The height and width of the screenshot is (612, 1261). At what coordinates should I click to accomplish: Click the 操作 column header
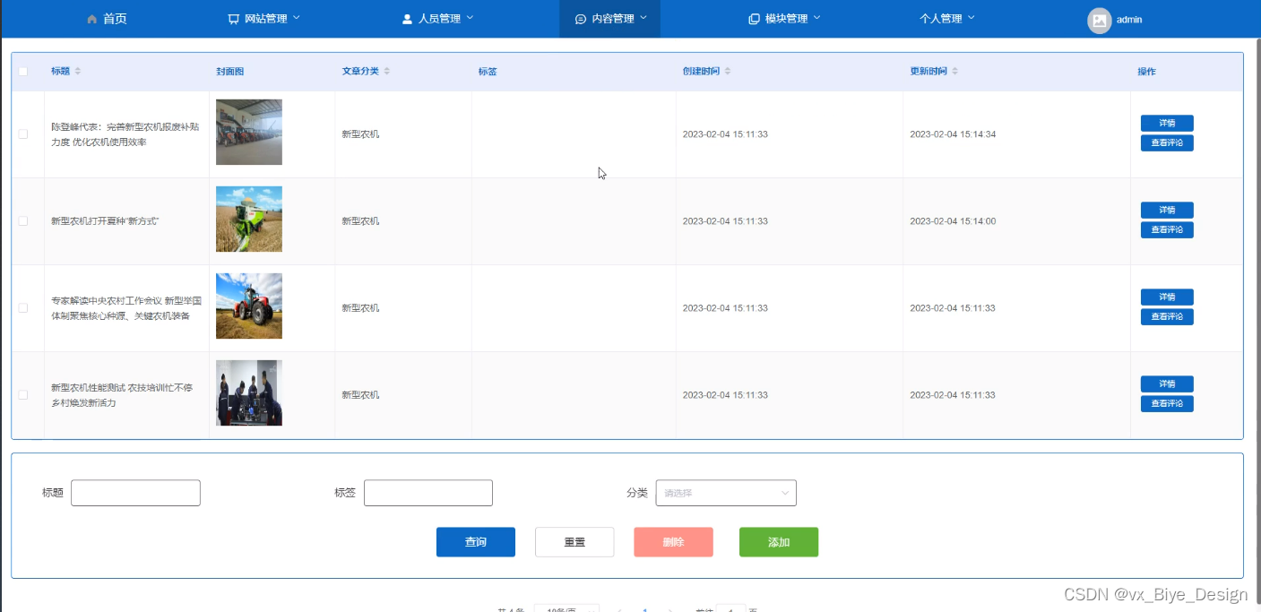(1146, 72)
